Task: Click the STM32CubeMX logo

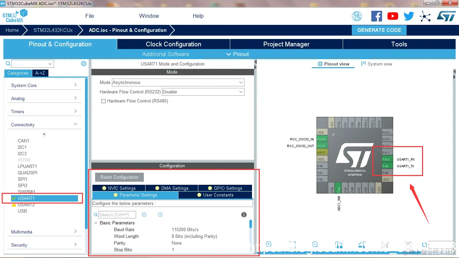Action: (15, 16)
